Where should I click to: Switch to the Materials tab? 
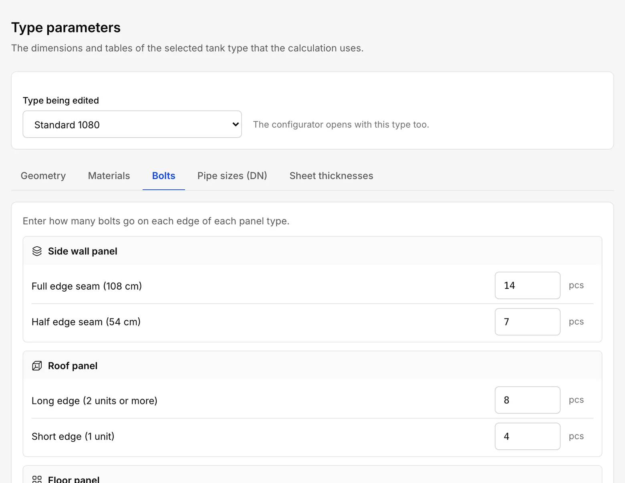(109, 176)
